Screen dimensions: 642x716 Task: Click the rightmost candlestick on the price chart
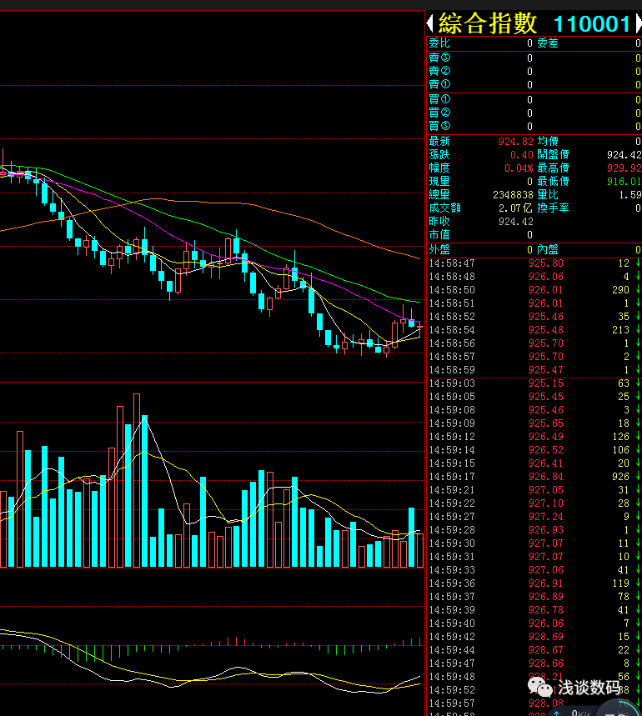coord(419,327)
